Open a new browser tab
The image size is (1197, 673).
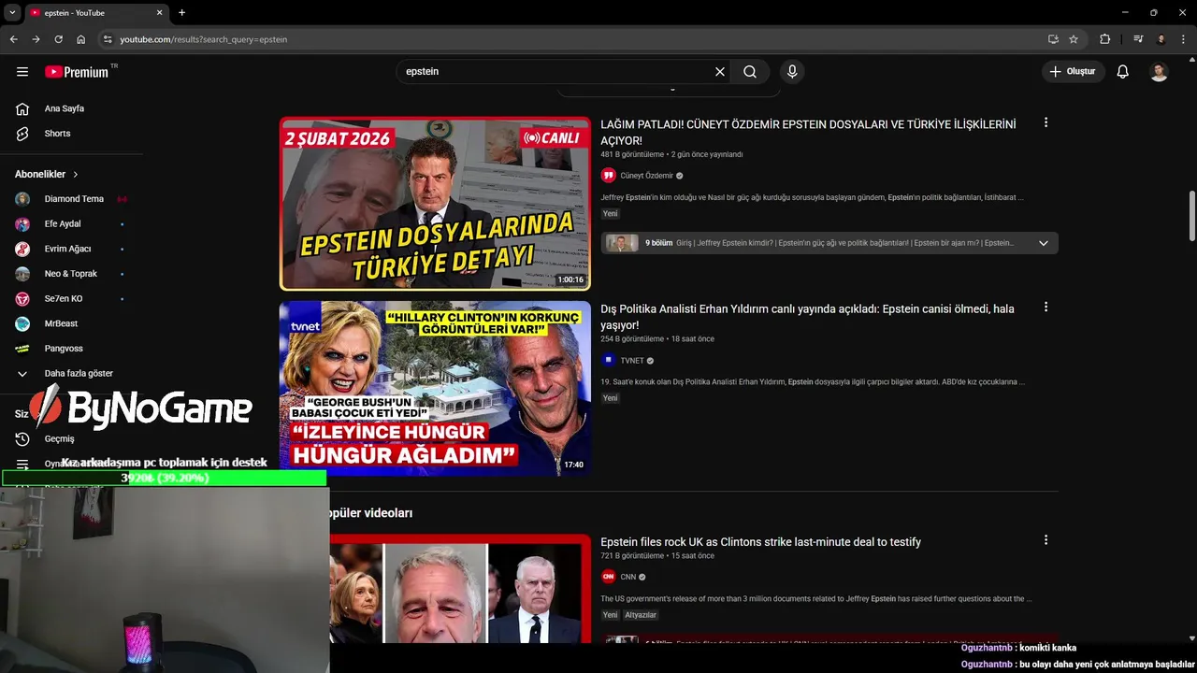click(181, 13)
